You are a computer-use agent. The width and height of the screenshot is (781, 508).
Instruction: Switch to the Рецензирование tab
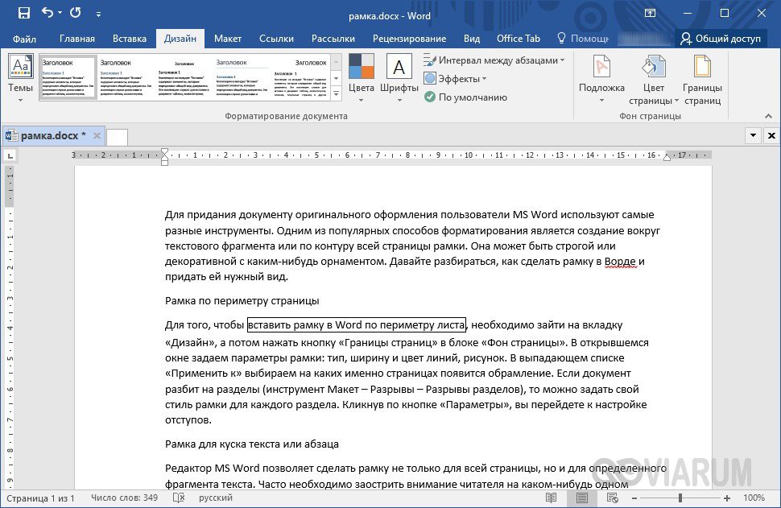pos(410,39)
